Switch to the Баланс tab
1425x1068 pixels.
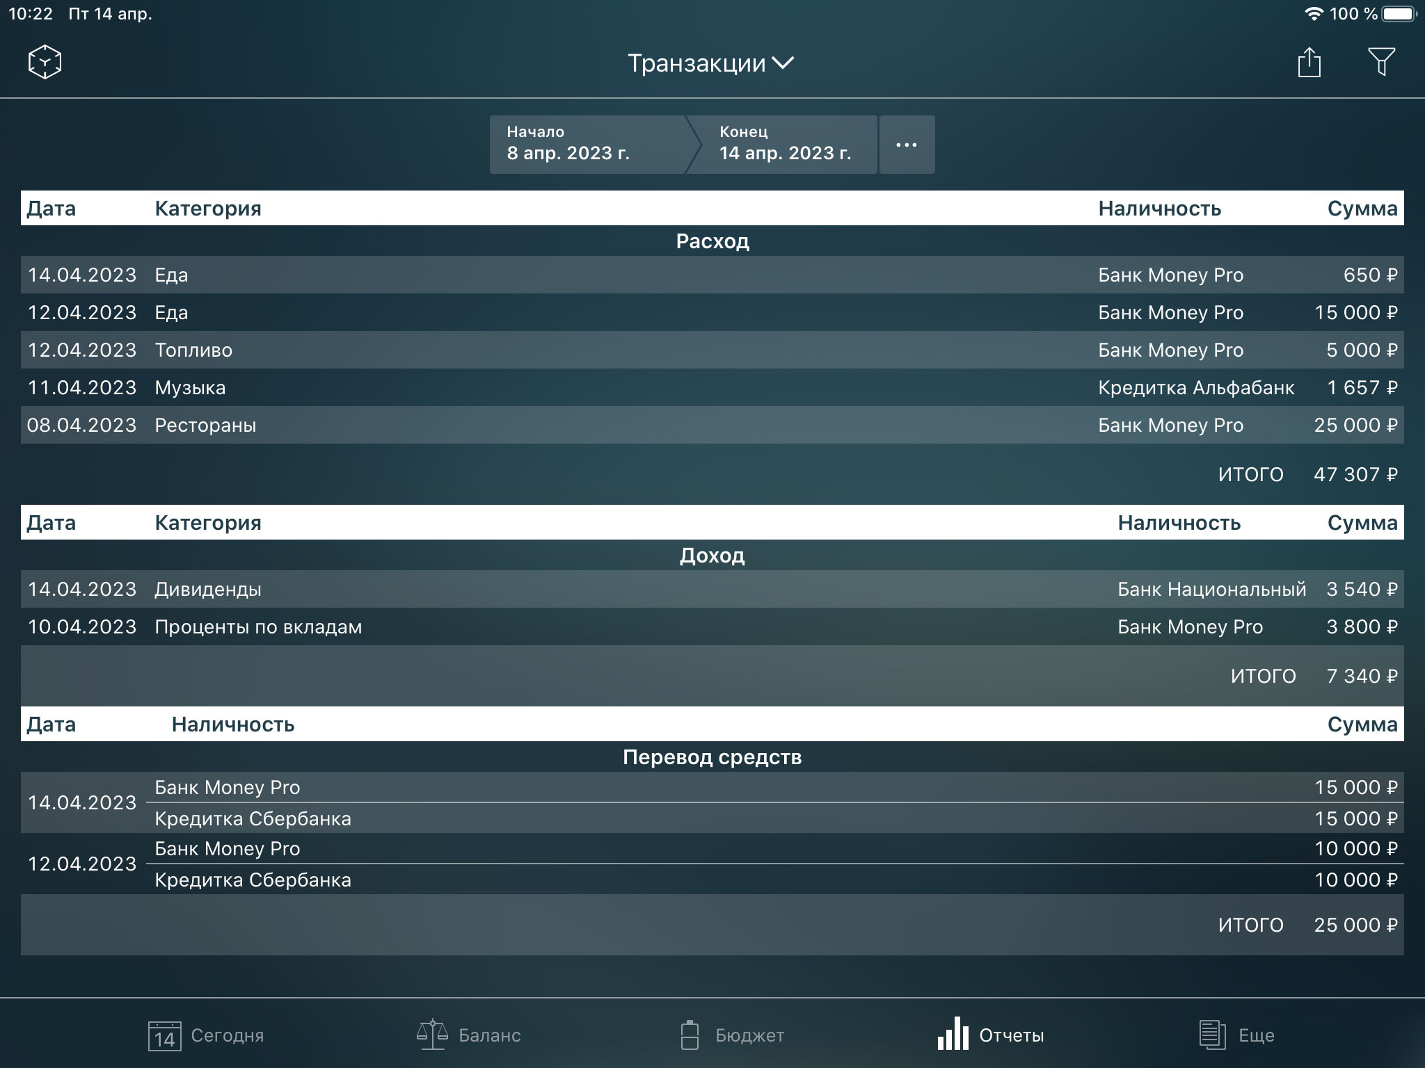click(x=468, y=1035)
